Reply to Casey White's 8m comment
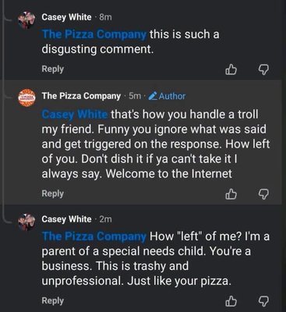286x312 pixels. click(53, 69)
